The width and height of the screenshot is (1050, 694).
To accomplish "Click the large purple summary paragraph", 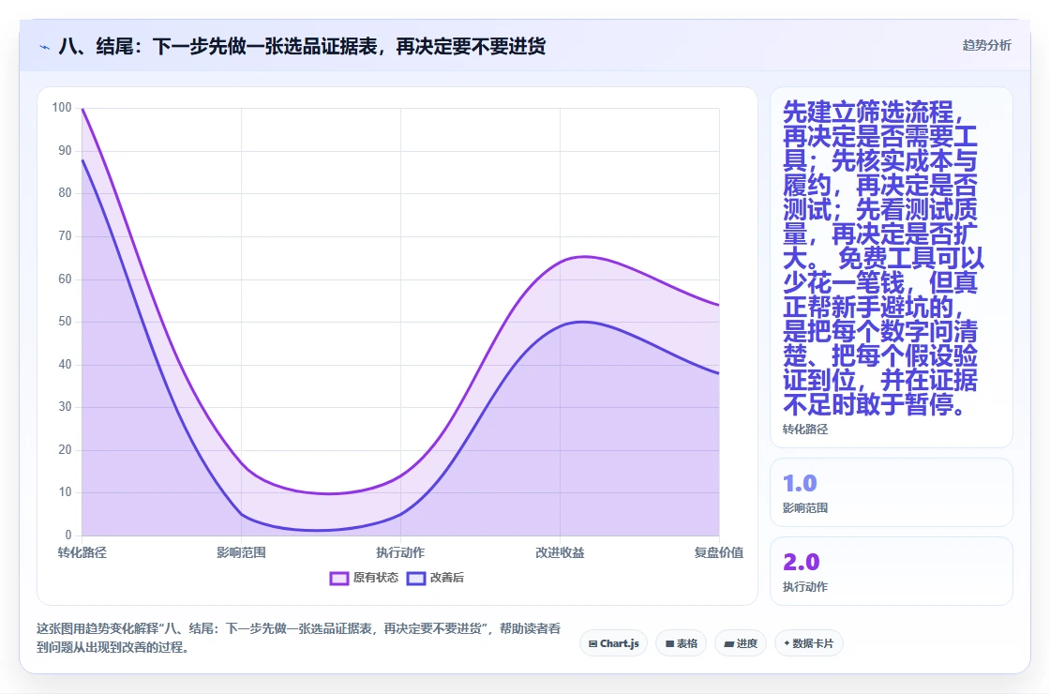I will tap(883, 258).
